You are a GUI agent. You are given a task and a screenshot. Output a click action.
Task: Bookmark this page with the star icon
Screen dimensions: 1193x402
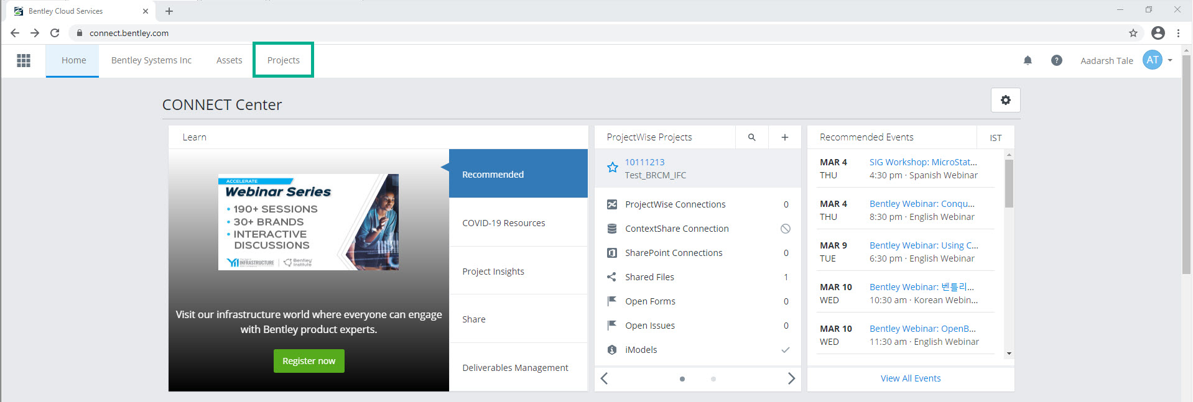click(1133, 33)
